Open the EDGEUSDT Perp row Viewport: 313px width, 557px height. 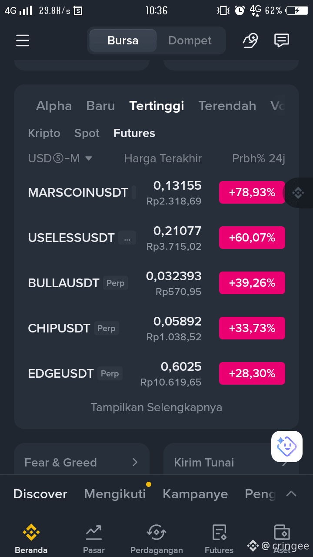click(156, 374)
